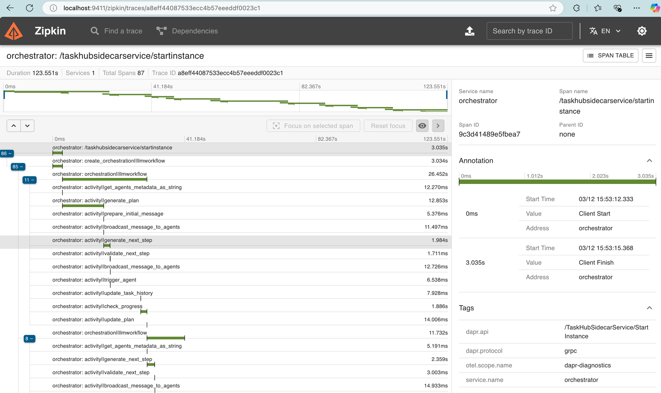Viewport: 661px width, 393px height.
Task: Click the SPAN TABLE button
Action: click(610, 55)
